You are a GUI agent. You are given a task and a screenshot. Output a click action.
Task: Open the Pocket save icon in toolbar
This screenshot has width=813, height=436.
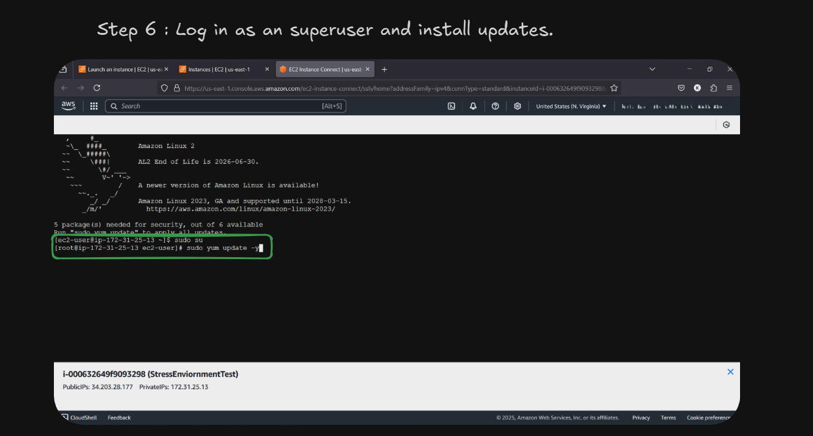[x=682, y=87]
